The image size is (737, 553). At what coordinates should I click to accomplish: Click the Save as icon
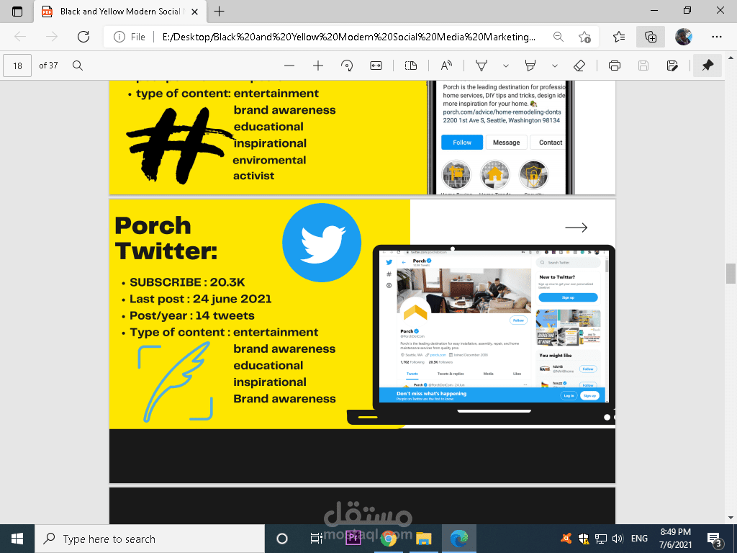point(672,66)
